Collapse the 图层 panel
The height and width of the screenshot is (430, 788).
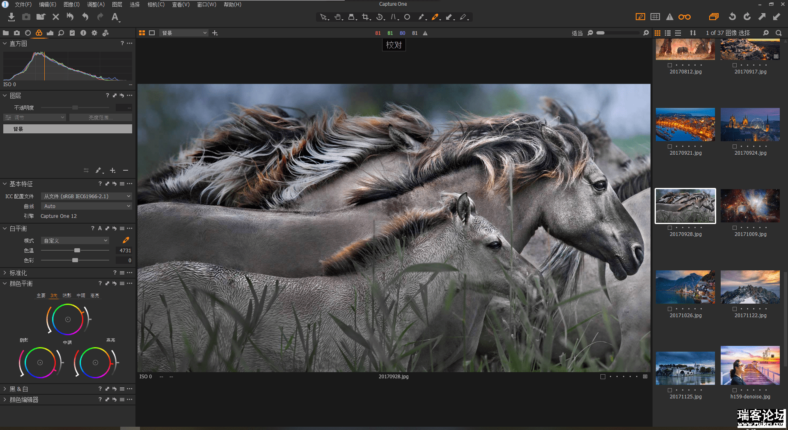pyautogui.click(x=5, y=96)
